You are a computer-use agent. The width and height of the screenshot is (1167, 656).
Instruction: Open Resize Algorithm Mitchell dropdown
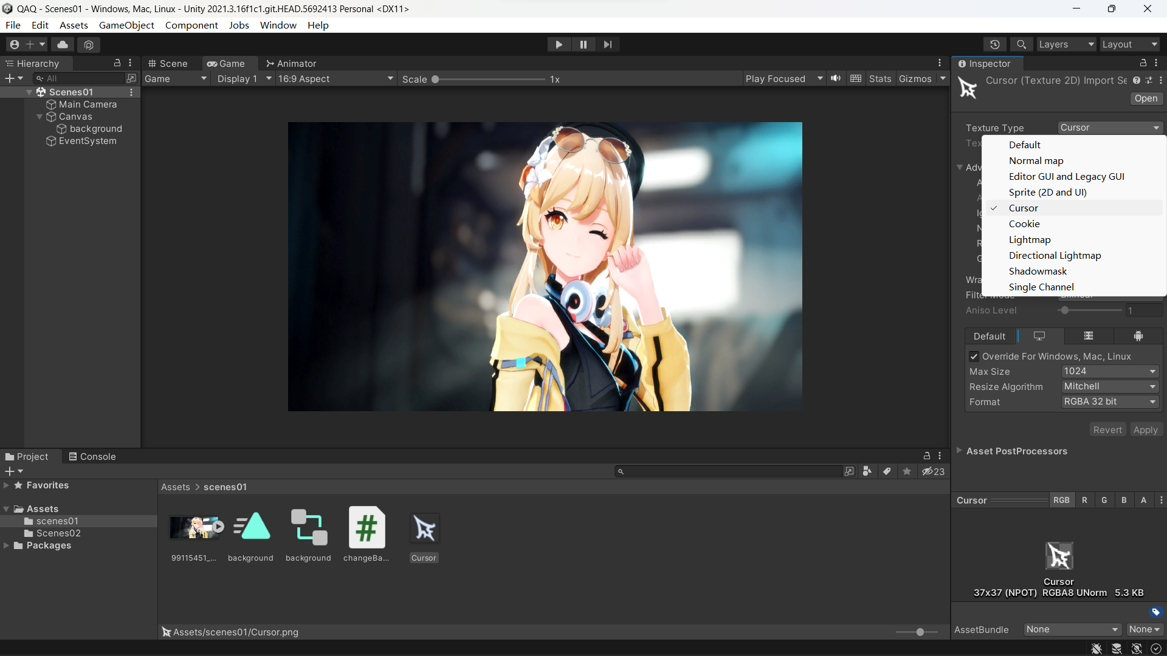click(1110, 386)
